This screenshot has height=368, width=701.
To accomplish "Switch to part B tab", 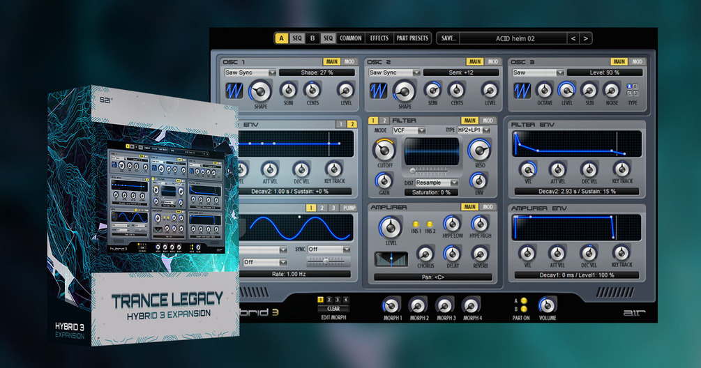I will click(x=312, y=38).
